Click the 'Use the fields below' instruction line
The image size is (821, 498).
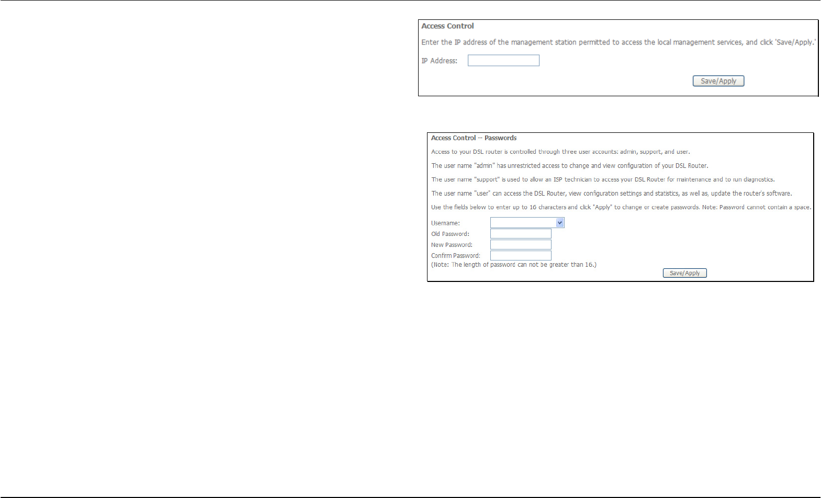tap(621, 207)
